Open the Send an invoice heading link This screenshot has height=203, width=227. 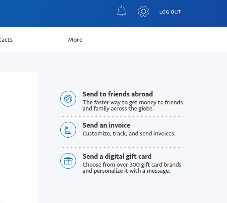click(x=106, y=125)
